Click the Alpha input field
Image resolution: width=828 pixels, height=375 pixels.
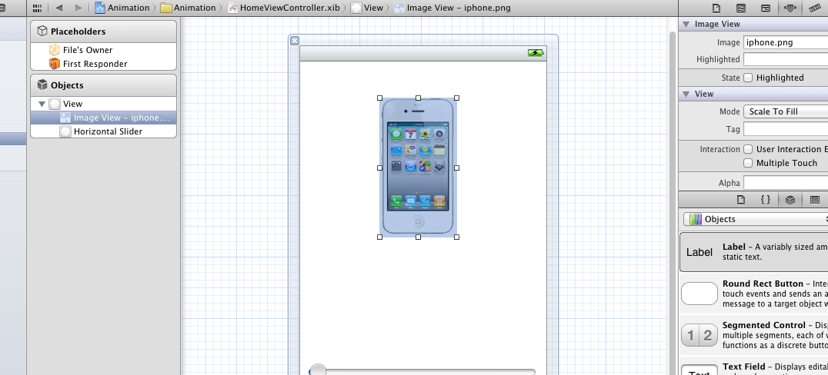(786, 183)
